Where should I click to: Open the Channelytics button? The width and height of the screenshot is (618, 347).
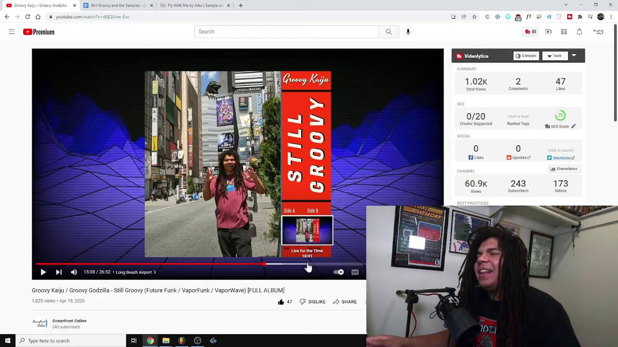coord(564,169)
